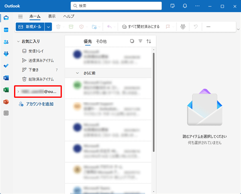
Task: Expand the ribbon with the right-edge chevron
Action: coord(238,29)
